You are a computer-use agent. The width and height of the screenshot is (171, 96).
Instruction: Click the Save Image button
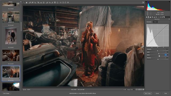pyautogui.click(x=6, y=93)
